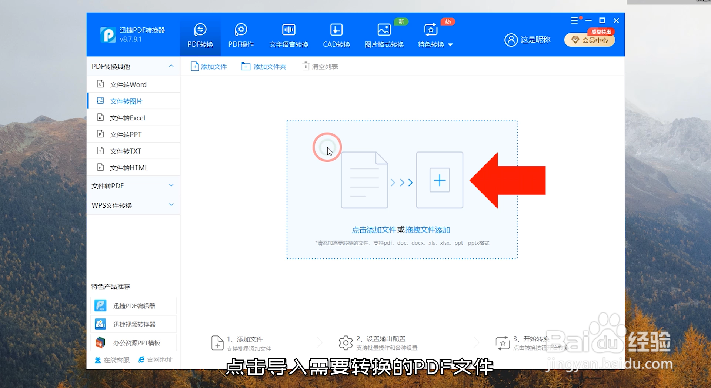
Task: Open the hamburger menu at top right
Action: (574, 20)
